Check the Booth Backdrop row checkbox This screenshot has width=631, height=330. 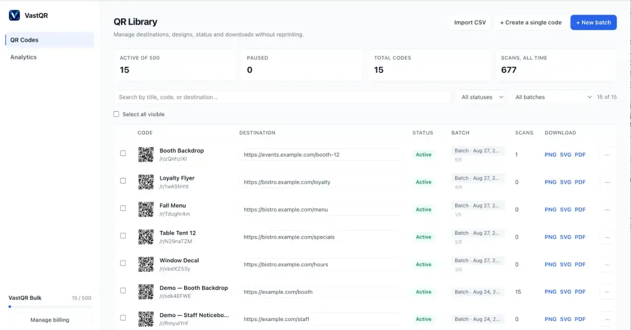coord(123,153)
